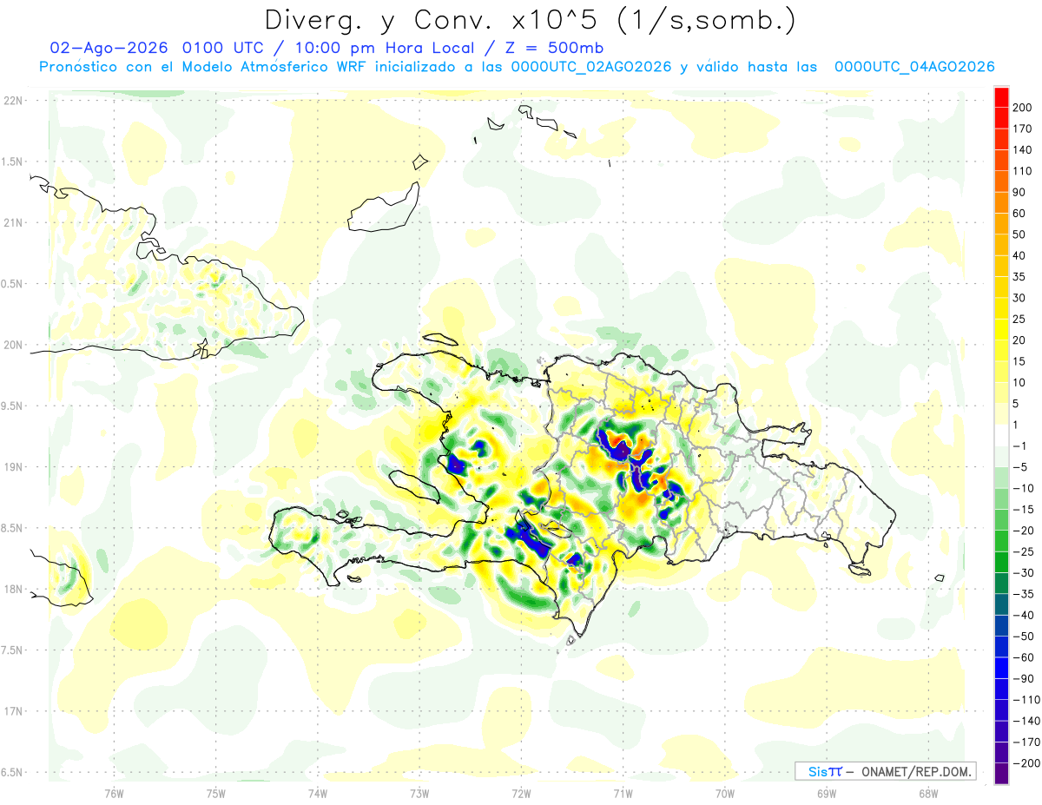This screenshot has width=1042, height=805.
Task: Click the '76W' longitude label
Action: pos(114,794)
